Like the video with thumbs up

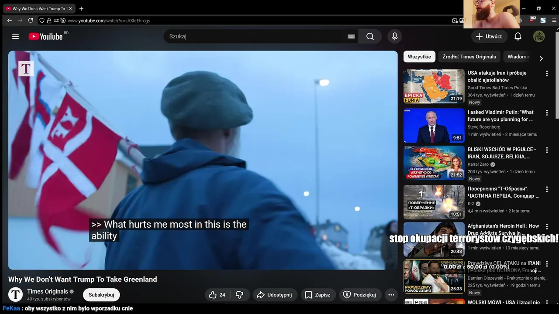coord(217,295)
